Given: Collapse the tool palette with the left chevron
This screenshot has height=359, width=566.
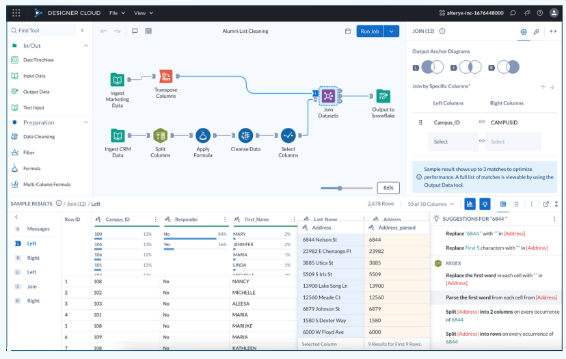Looking at the screenshot, I should 82,30.
